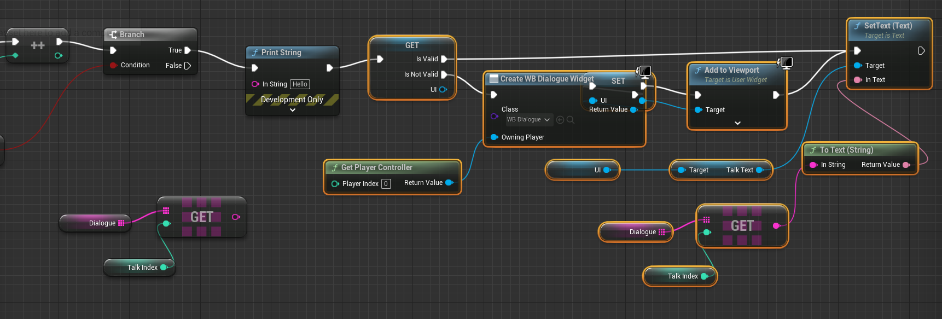942x319 pixels.
Task: Click the In String field containing Hello
Action: (x=300, y=84)
